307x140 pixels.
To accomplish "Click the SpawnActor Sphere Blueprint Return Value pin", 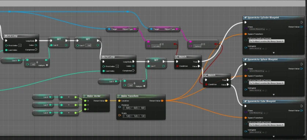I will [302, 69].
